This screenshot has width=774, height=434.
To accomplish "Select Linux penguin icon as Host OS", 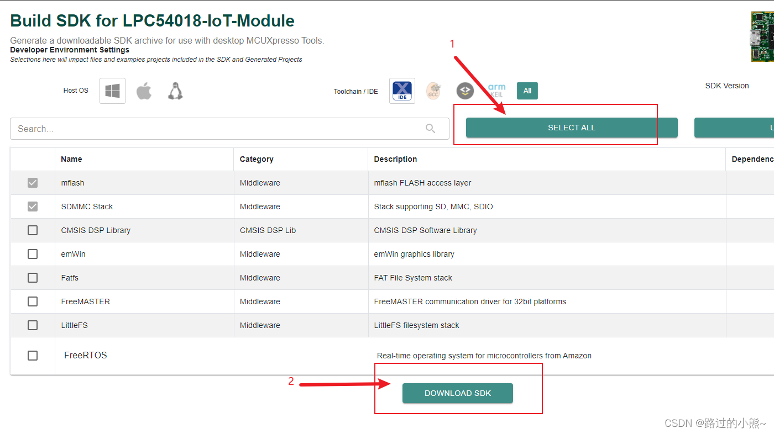I will pyautogui.click(x=175, y=91).
